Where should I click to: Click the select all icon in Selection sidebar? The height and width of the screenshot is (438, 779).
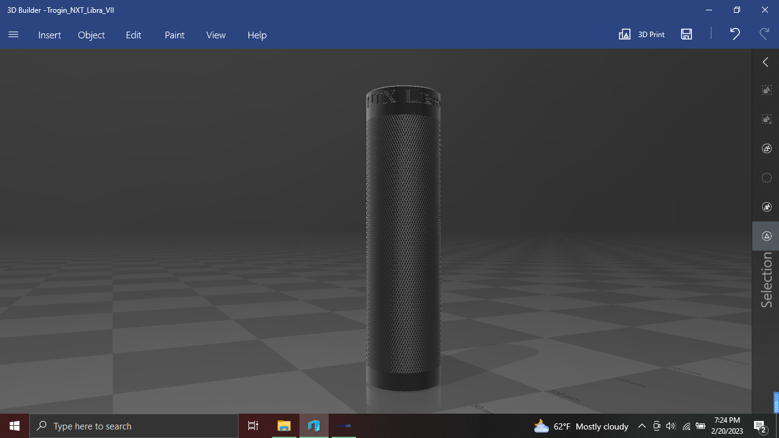coord(767,148)
